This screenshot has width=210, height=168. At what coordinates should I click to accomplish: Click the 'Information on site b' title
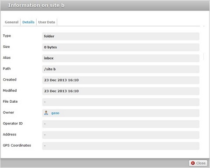point(36,5)
